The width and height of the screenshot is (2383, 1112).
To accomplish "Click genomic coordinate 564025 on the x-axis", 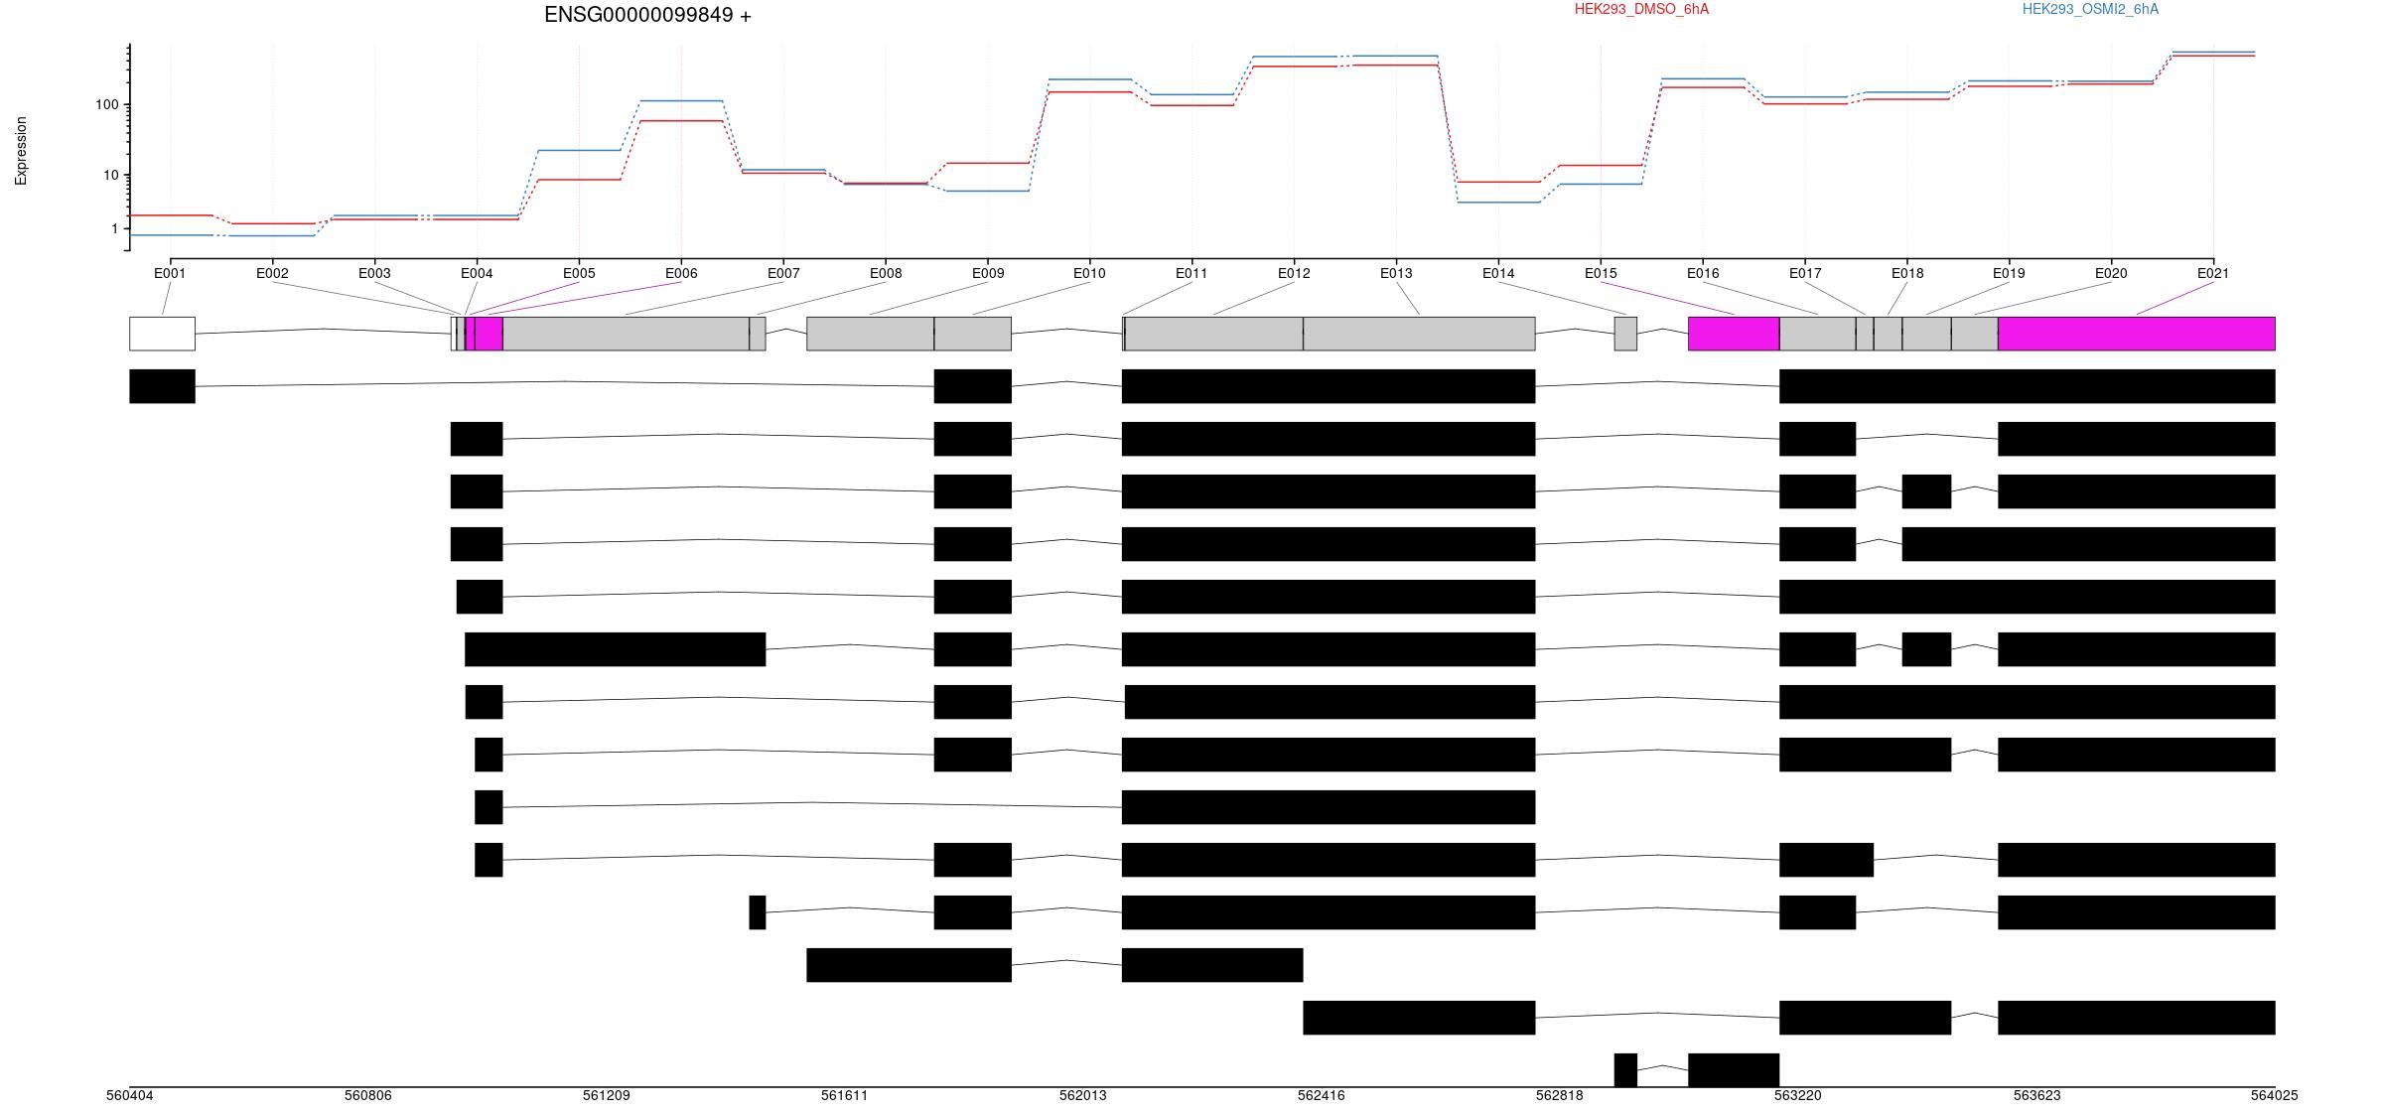I will coord(2275,1096).
